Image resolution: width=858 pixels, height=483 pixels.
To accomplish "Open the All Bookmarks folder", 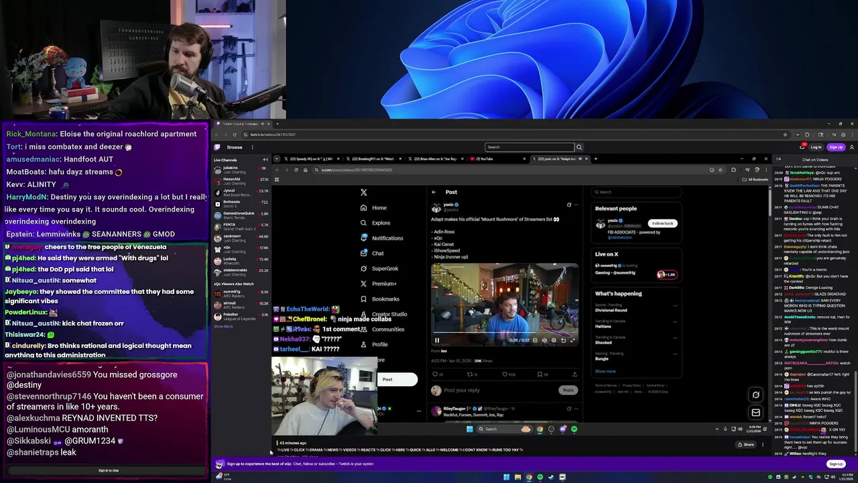I will [x=756, y=179].
